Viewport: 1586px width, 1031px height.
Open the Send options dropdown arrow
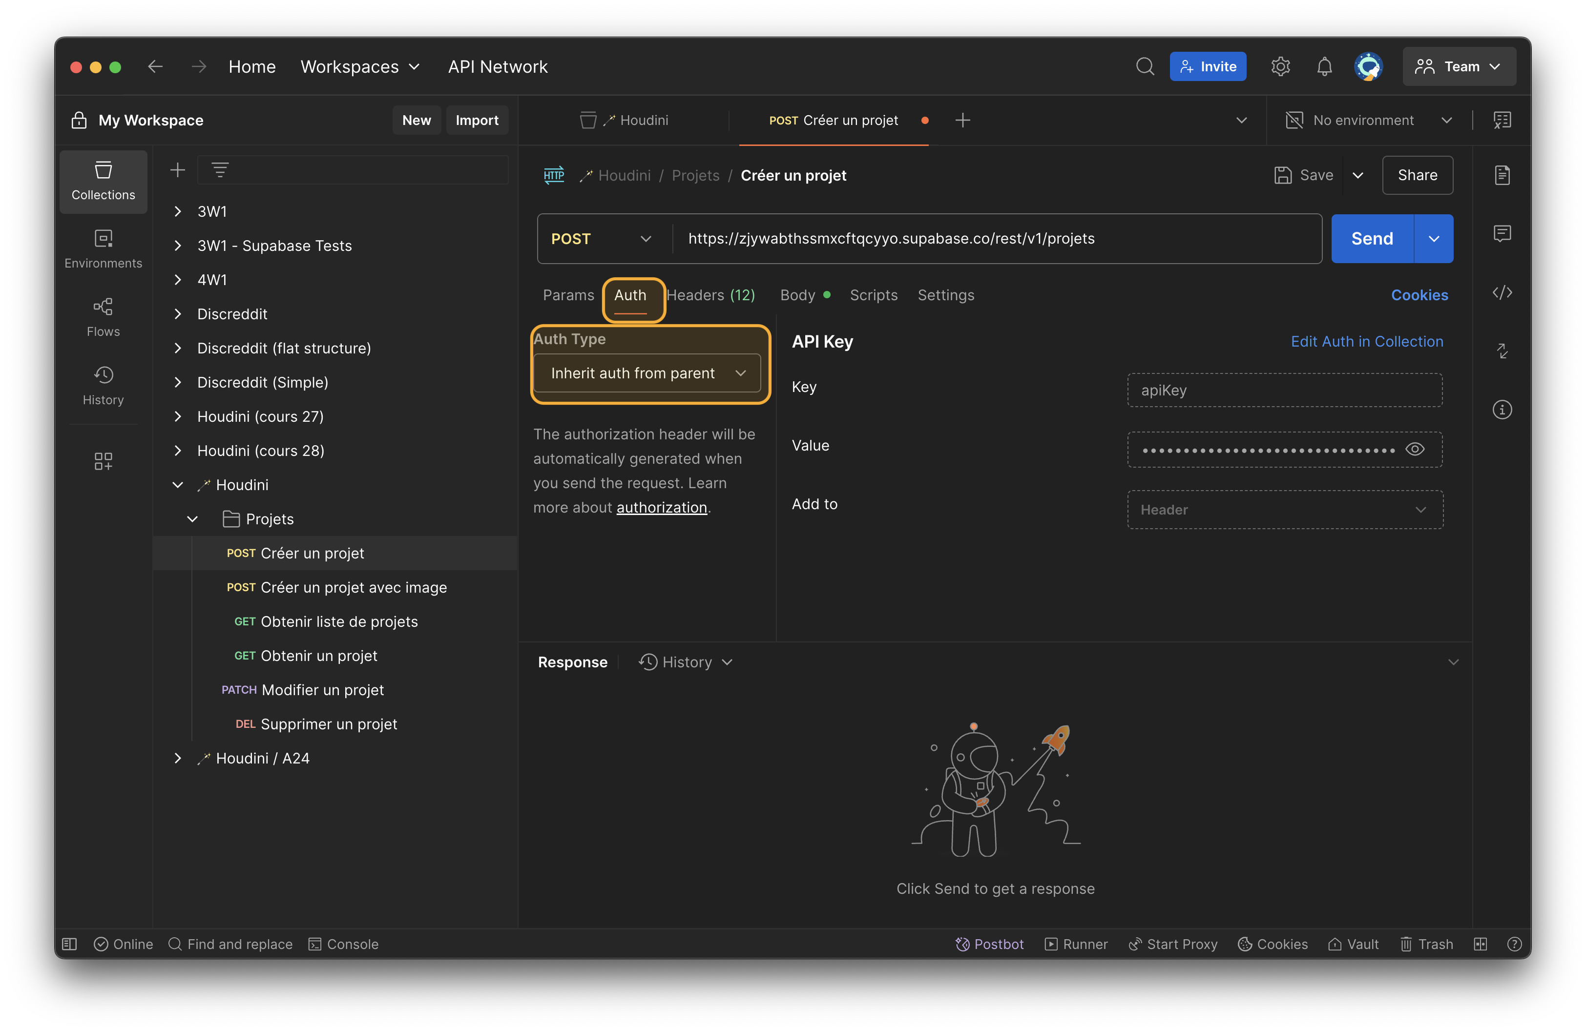[x=1433, y=238]
